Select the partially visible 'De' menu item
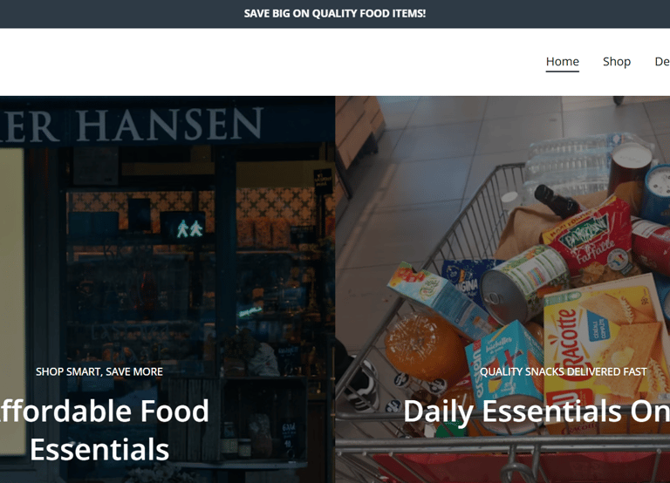The width and height of the screenshot is (670, 483). 662,62
